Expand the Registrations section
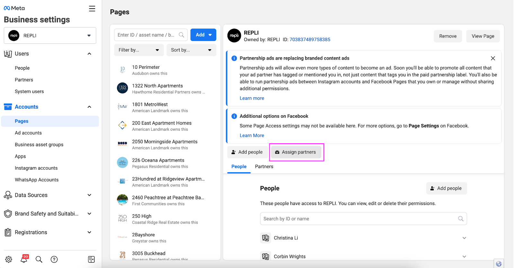Viewport: 514px width, 268px height. 89,232
